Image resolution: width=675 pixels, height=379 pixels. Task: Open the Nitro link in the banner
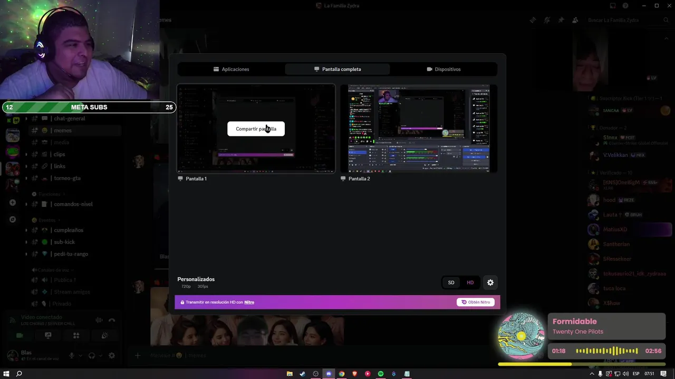249,302
